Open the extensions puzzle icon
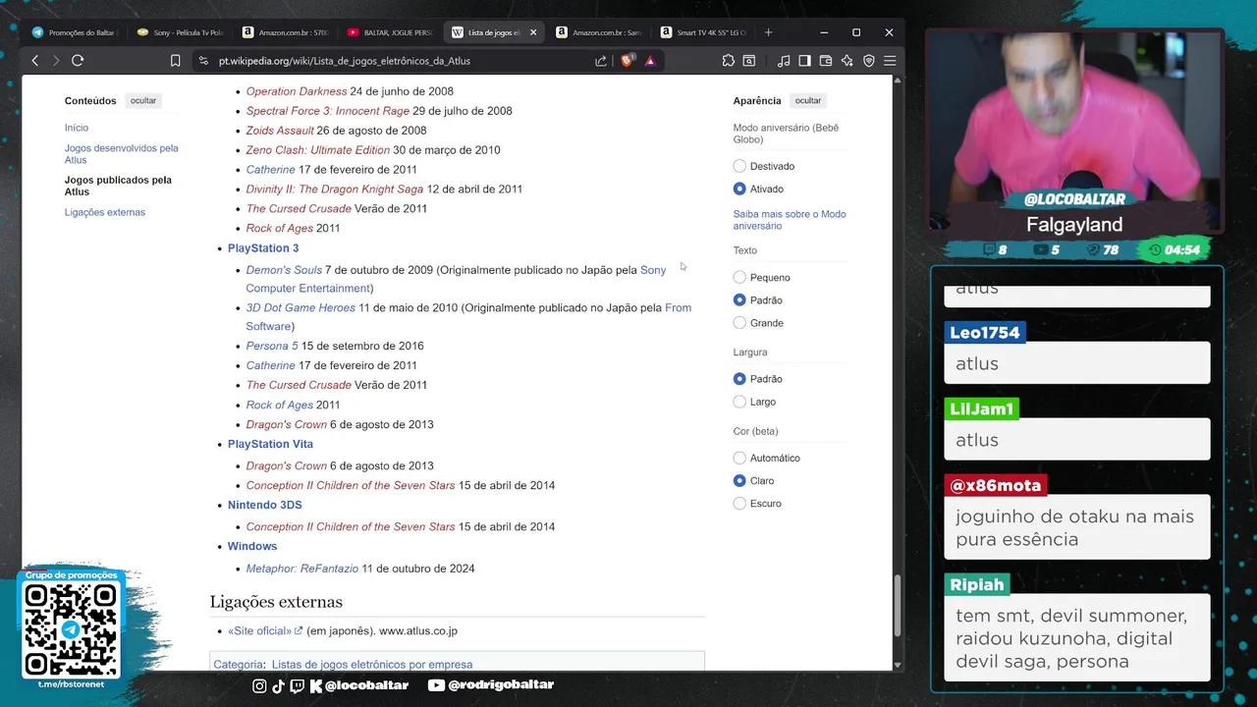 click(x=728, y=61)
